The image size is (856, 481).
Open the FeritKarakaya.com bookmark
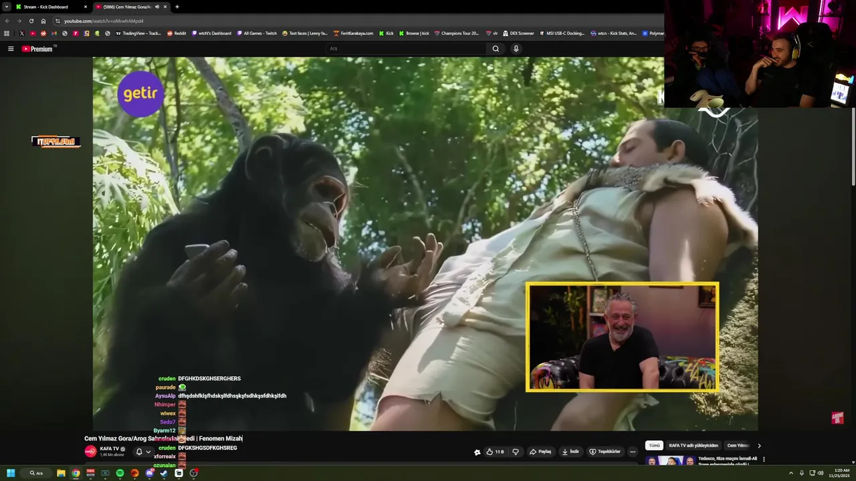(353, 33)
